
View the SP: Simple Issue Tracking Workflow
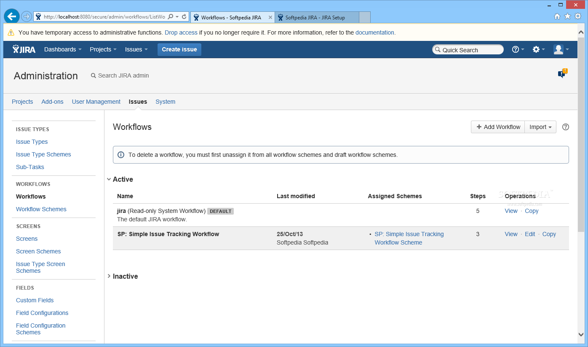click(x=511, y=234)
